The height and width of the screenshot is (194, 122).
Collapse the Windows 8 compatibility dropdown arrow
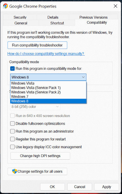click(83, 77)
